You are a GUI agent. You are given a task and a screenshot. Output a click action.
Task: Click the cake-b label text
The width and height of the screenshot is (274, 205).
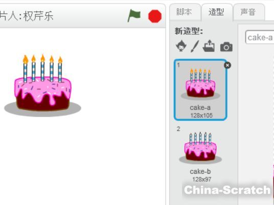coord(200,171)
